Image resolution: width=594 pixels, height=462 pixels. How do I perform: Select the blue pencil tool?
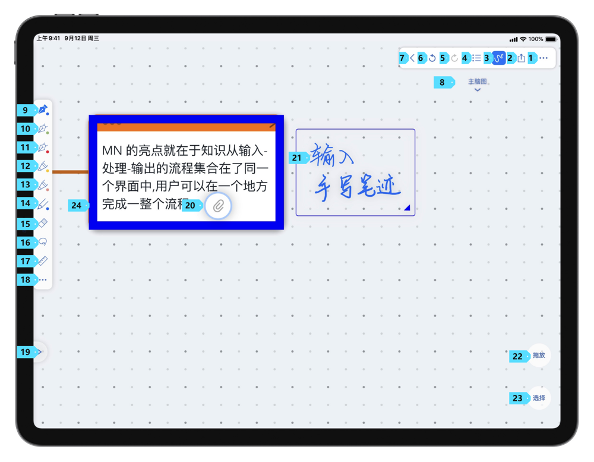pos(43,204)
